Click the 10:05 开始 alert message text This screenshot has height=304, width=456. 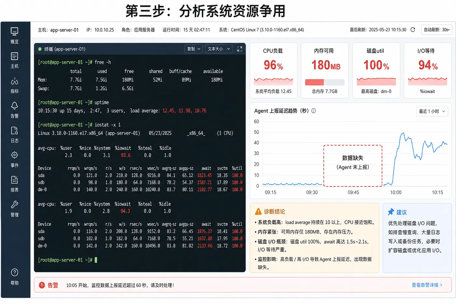[120, 285]
